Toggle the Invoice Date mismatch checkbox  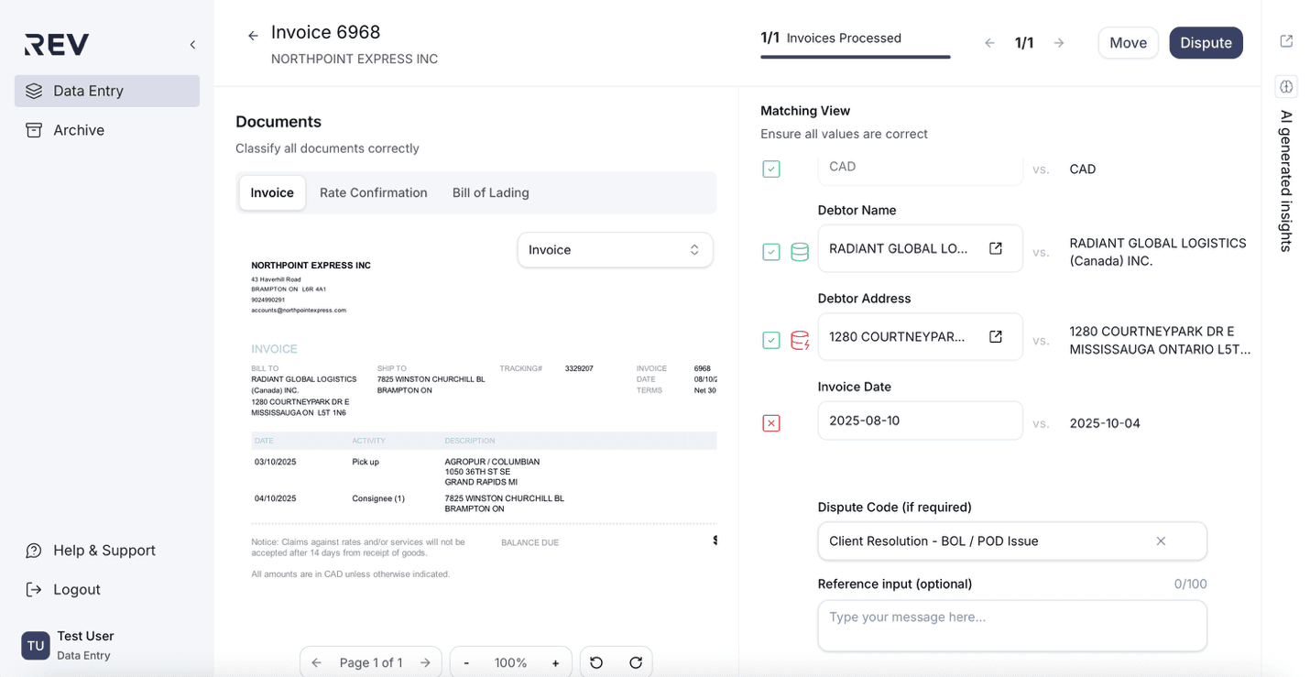[771, 423]
